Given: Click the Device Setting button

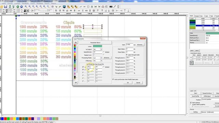Looking at the screenshot, I should pyautogui.click(x=195, y=112).
